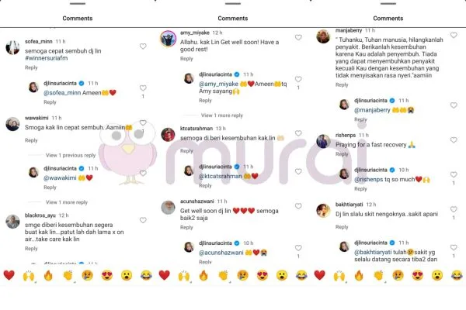Tap the surprised face emoji in left bar
The width and height of the screenshot is (466, 310).
coord(127,276)
